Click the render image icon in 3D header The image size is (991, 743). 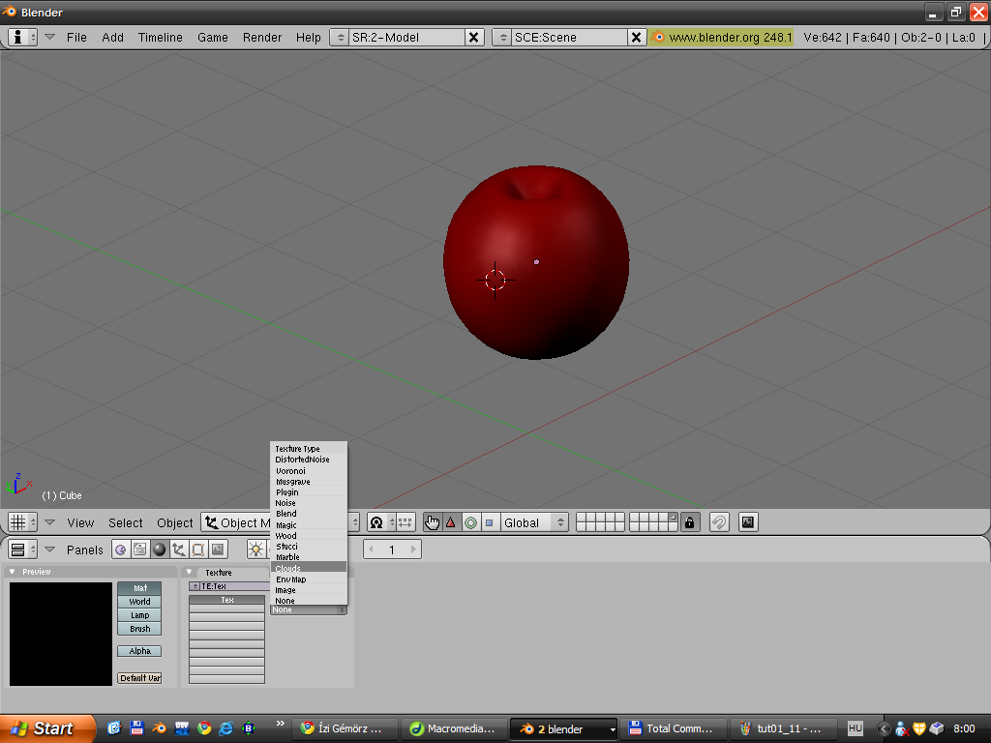click(x=747, y=522)
